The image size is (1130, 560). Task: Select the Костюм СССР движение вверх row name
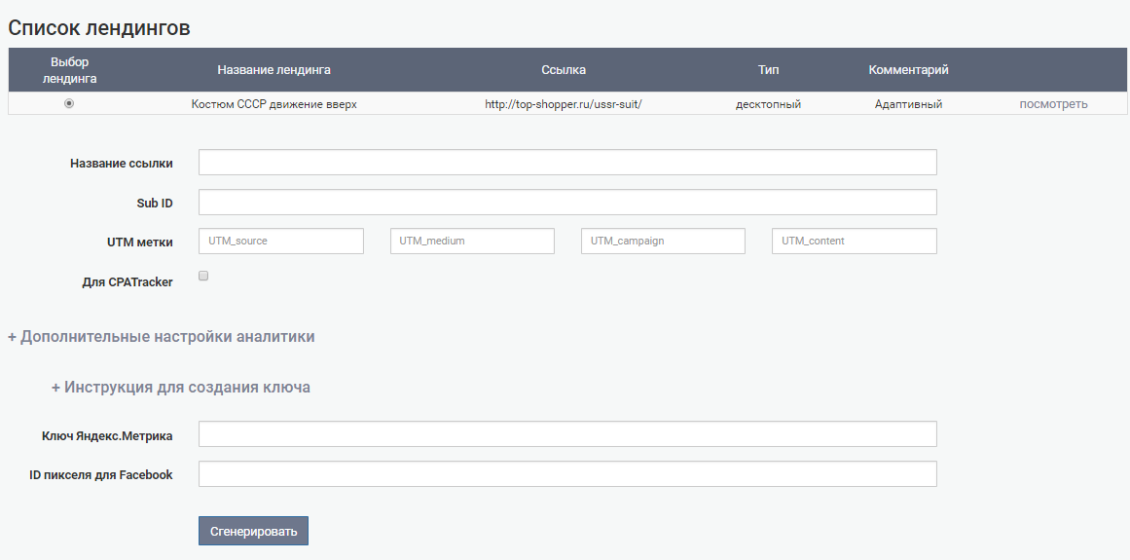(x=273, y=104)
